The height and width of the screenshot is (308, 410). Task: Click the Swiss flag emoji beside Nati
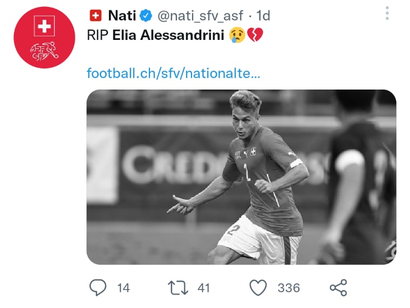[x=95, y=16]
